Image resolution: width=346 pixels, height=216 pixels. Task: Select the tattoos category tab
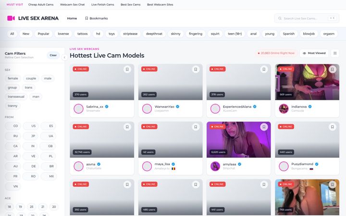(x=82, y=34)
